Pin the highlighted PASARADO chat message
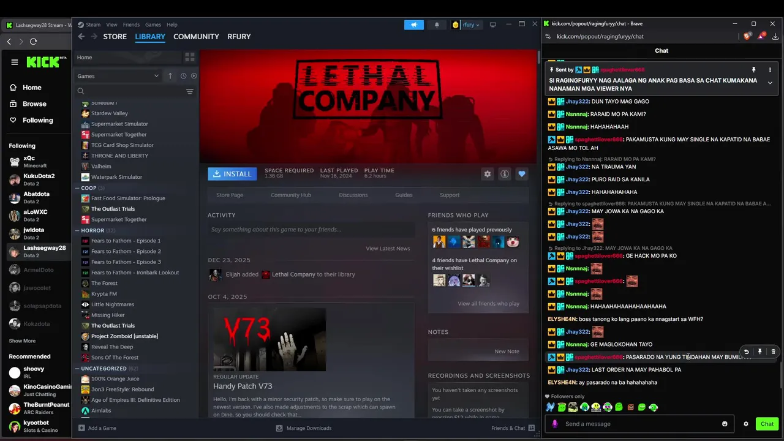Viewport: 784px width, 441px height. click(x=759, y=352)
